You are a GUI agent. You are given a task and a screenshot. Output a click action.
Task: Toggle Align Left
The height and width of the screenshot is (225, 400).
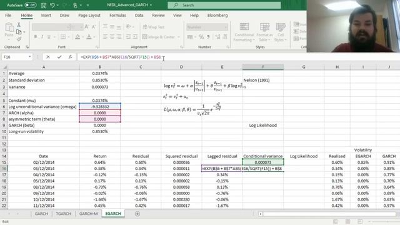tap(105, 37)
